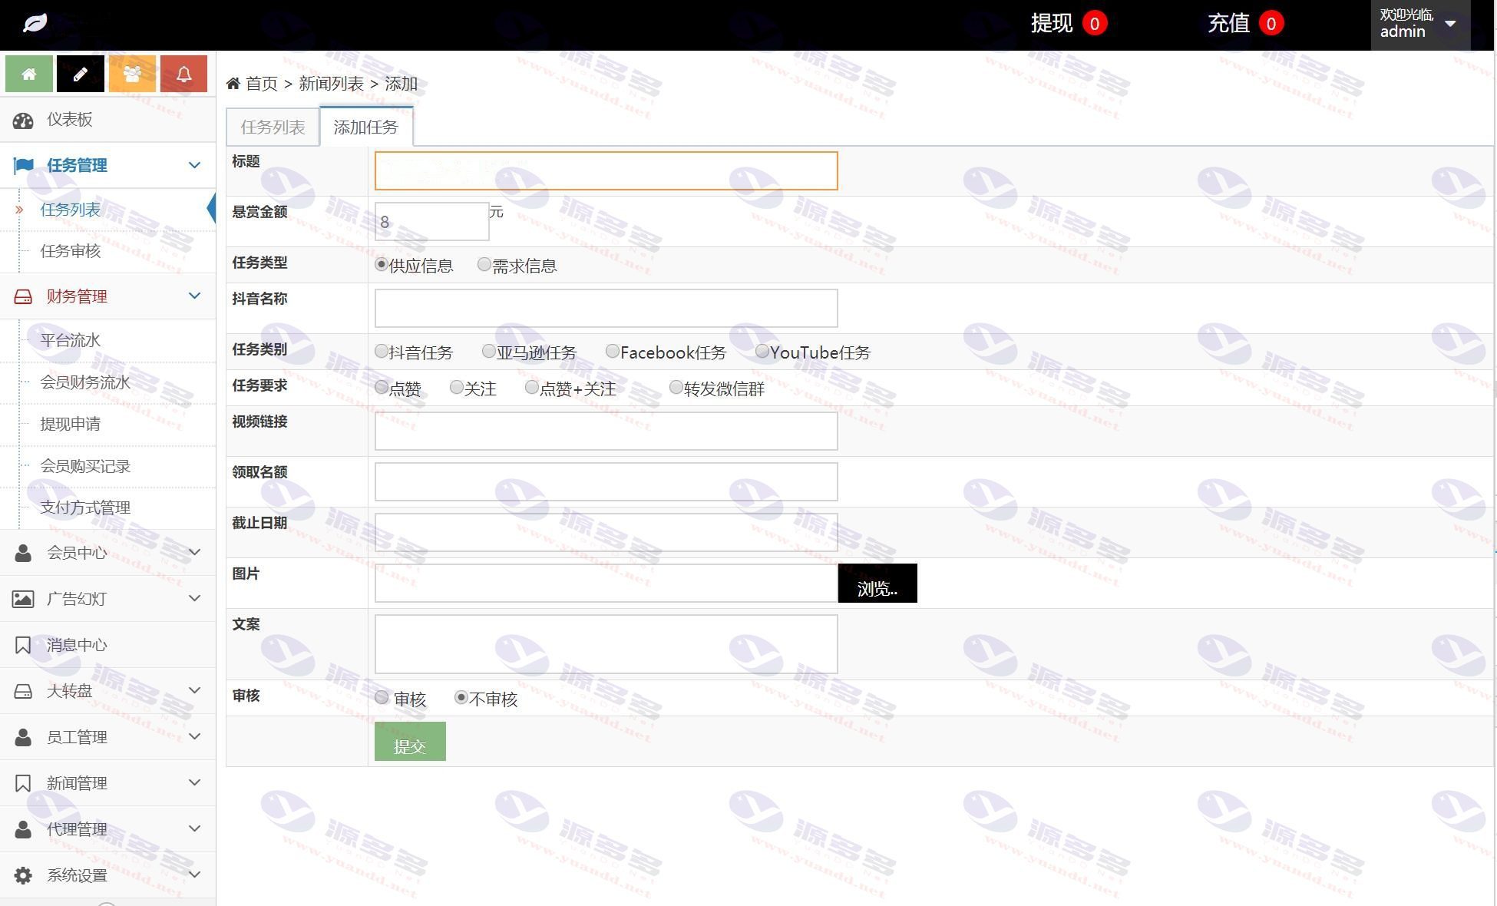Image resolution: width=1497 pixels, height=906 pixels.
Task: Focus the 视频链接 input field
Action: click(606, 431)
